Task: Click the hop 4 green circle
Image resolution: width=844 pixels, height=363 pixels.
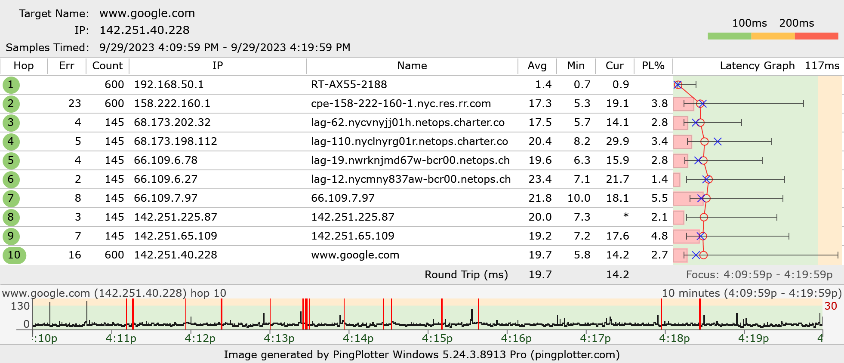Action: tap(11, 142)
